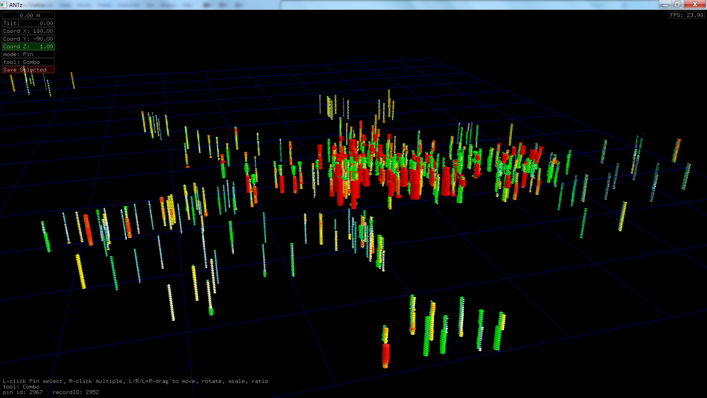Select the highlighted Coord Z field

pos(28,46)
